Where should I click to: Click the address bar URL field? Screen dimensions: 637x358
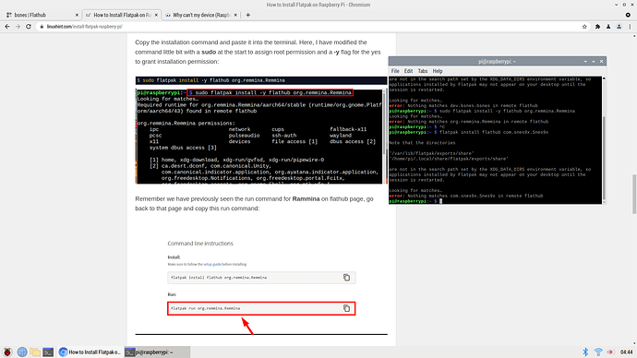(x=308, y=27)
